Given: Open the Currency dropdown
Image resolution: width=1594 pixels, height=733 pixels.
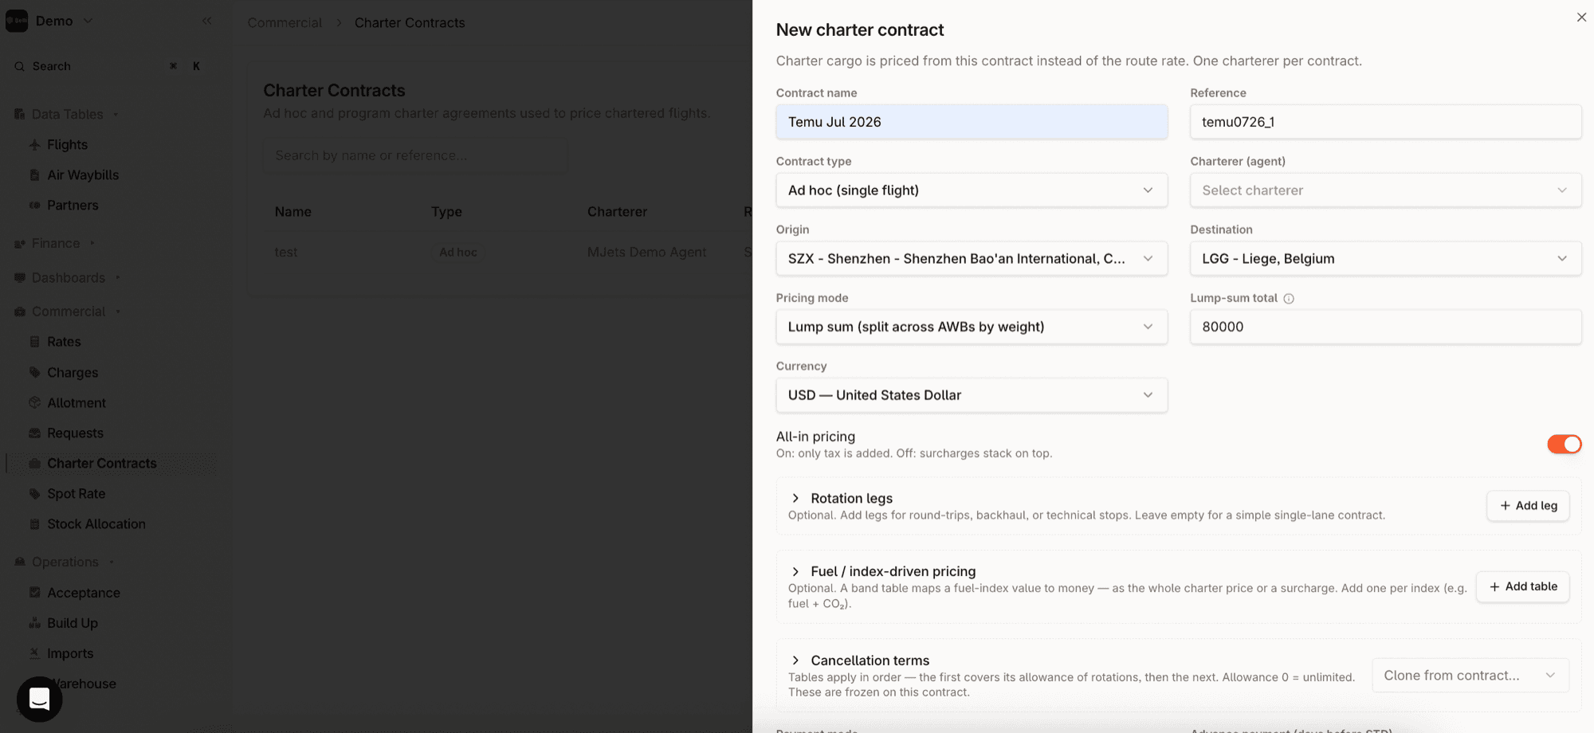Looking at the screenshot, I should pos(972,395).
